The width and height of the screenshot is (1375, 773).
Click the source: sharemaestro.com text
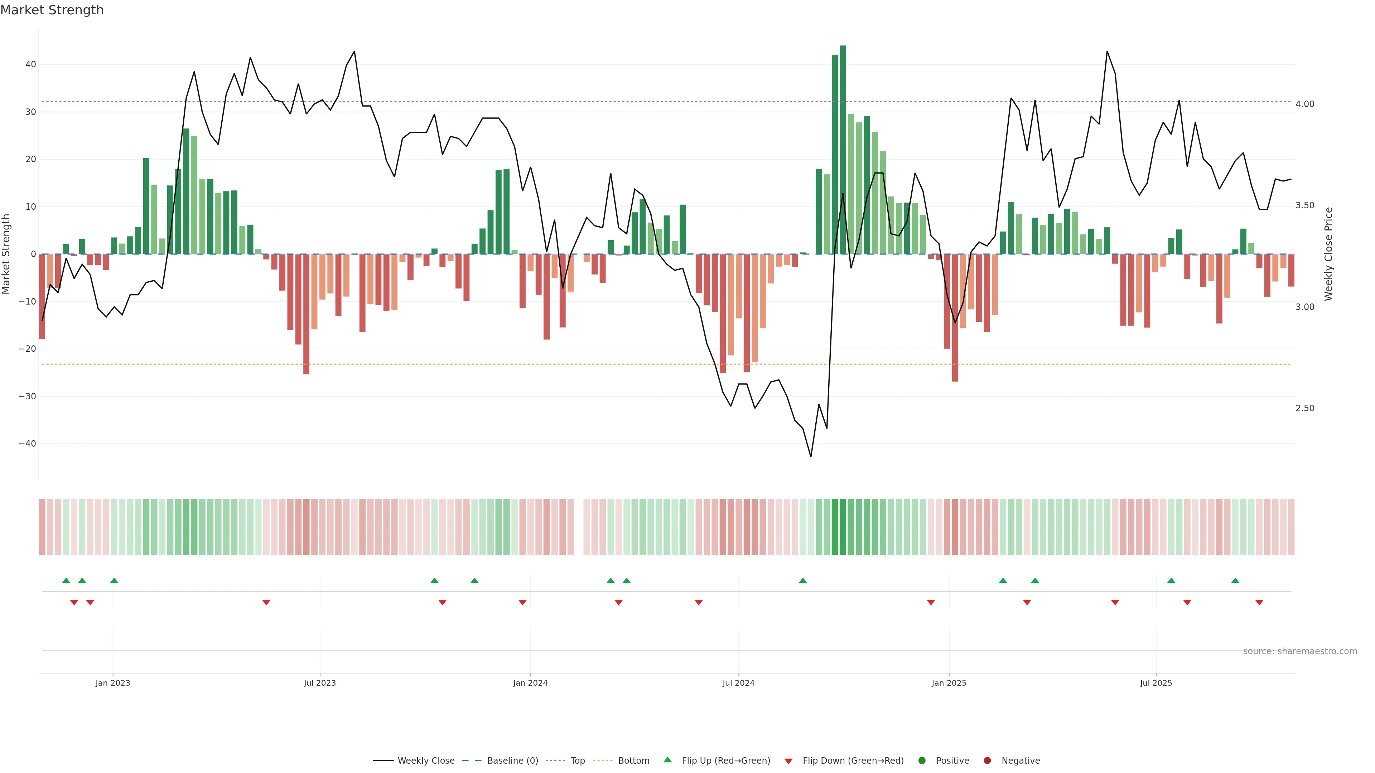tap(1300, 651)
